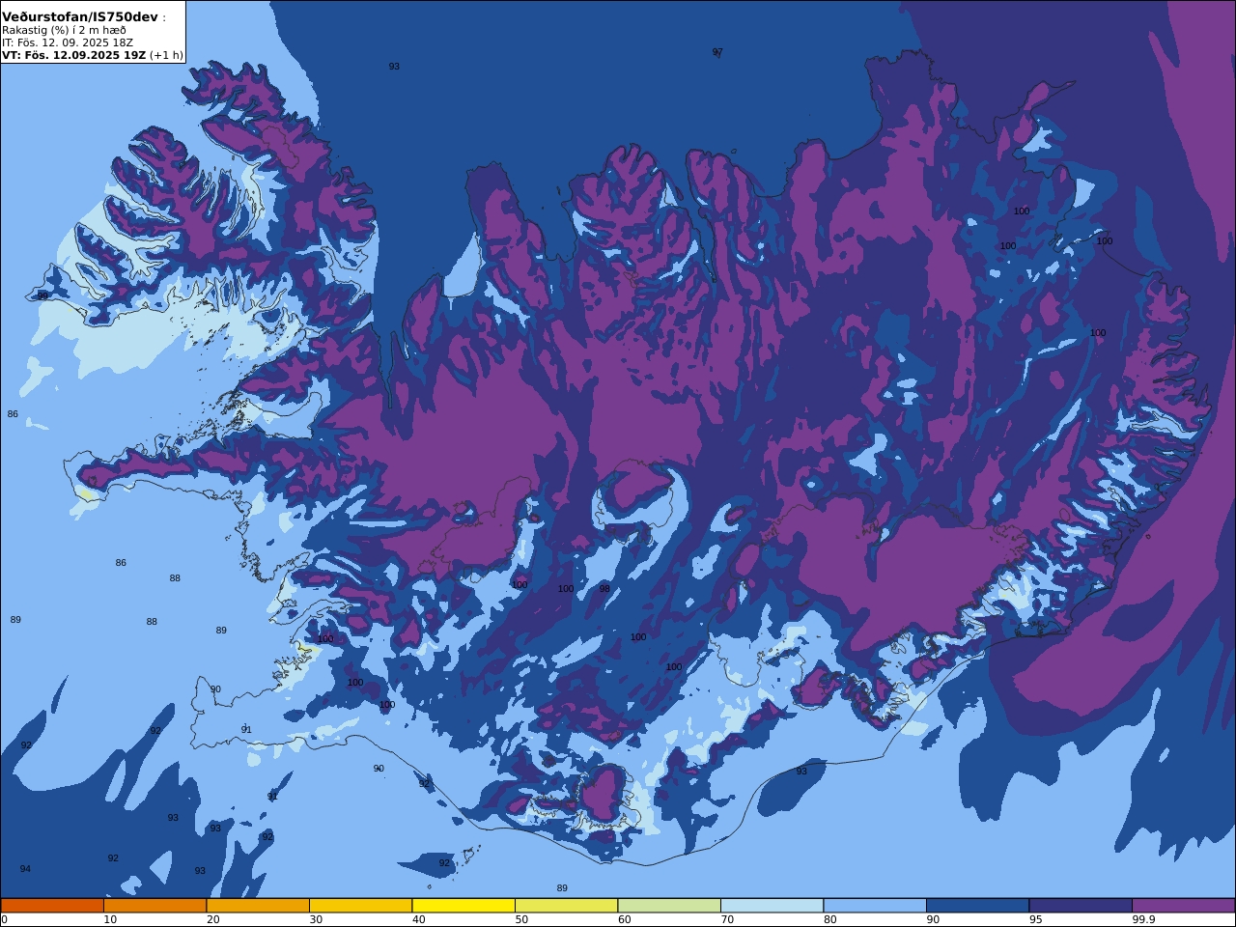
Task: Click the legend tick label 50
Action: point(521,919)
